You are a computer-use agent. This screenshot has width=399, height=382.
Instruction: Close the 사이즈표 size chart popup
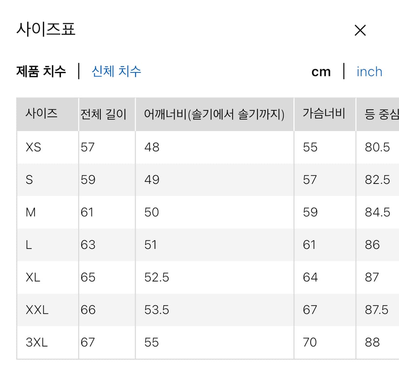pyautogui.click(x=360, y=31)
